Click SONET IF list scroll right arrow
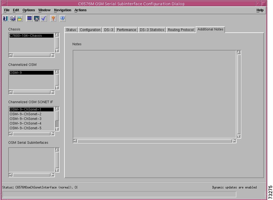This screenshot has width=273, height=200. pos(52,134)
